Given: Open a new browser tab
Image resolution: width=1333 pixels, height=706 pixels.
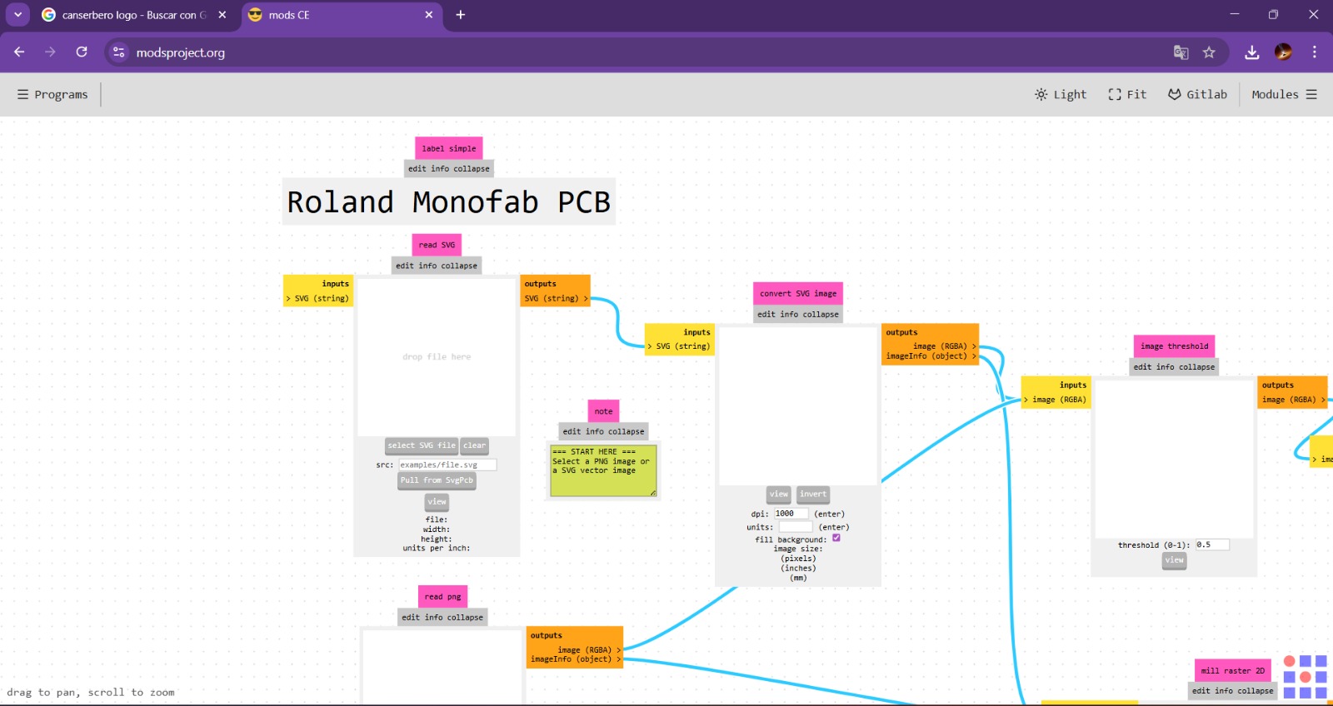Looking at the screenshot, I should pos(461,15).
